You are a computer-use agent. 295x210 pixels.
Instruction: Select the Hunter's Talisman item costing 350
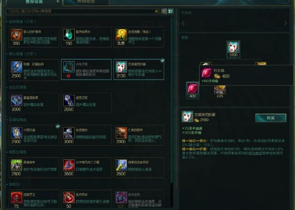tap(34, 37)
